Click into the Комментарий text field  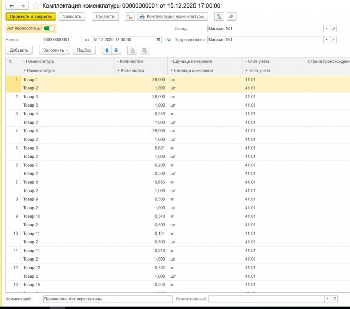click(108, 299)
